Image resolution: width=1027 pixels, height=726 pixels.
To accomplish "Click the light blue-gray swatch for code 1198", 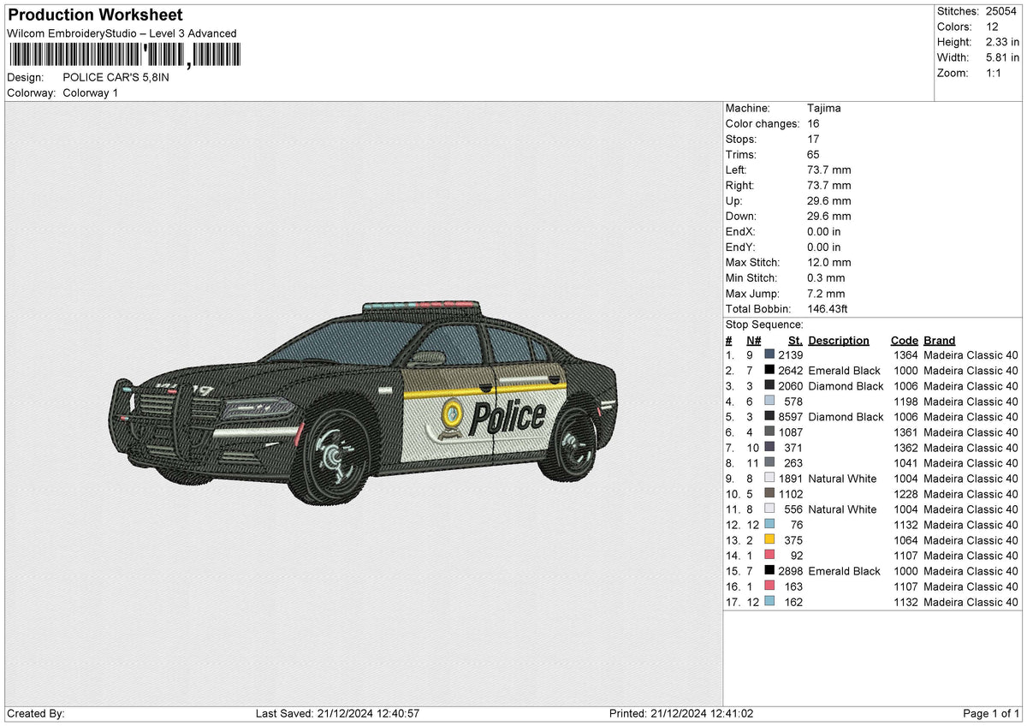I will point(769,401).
